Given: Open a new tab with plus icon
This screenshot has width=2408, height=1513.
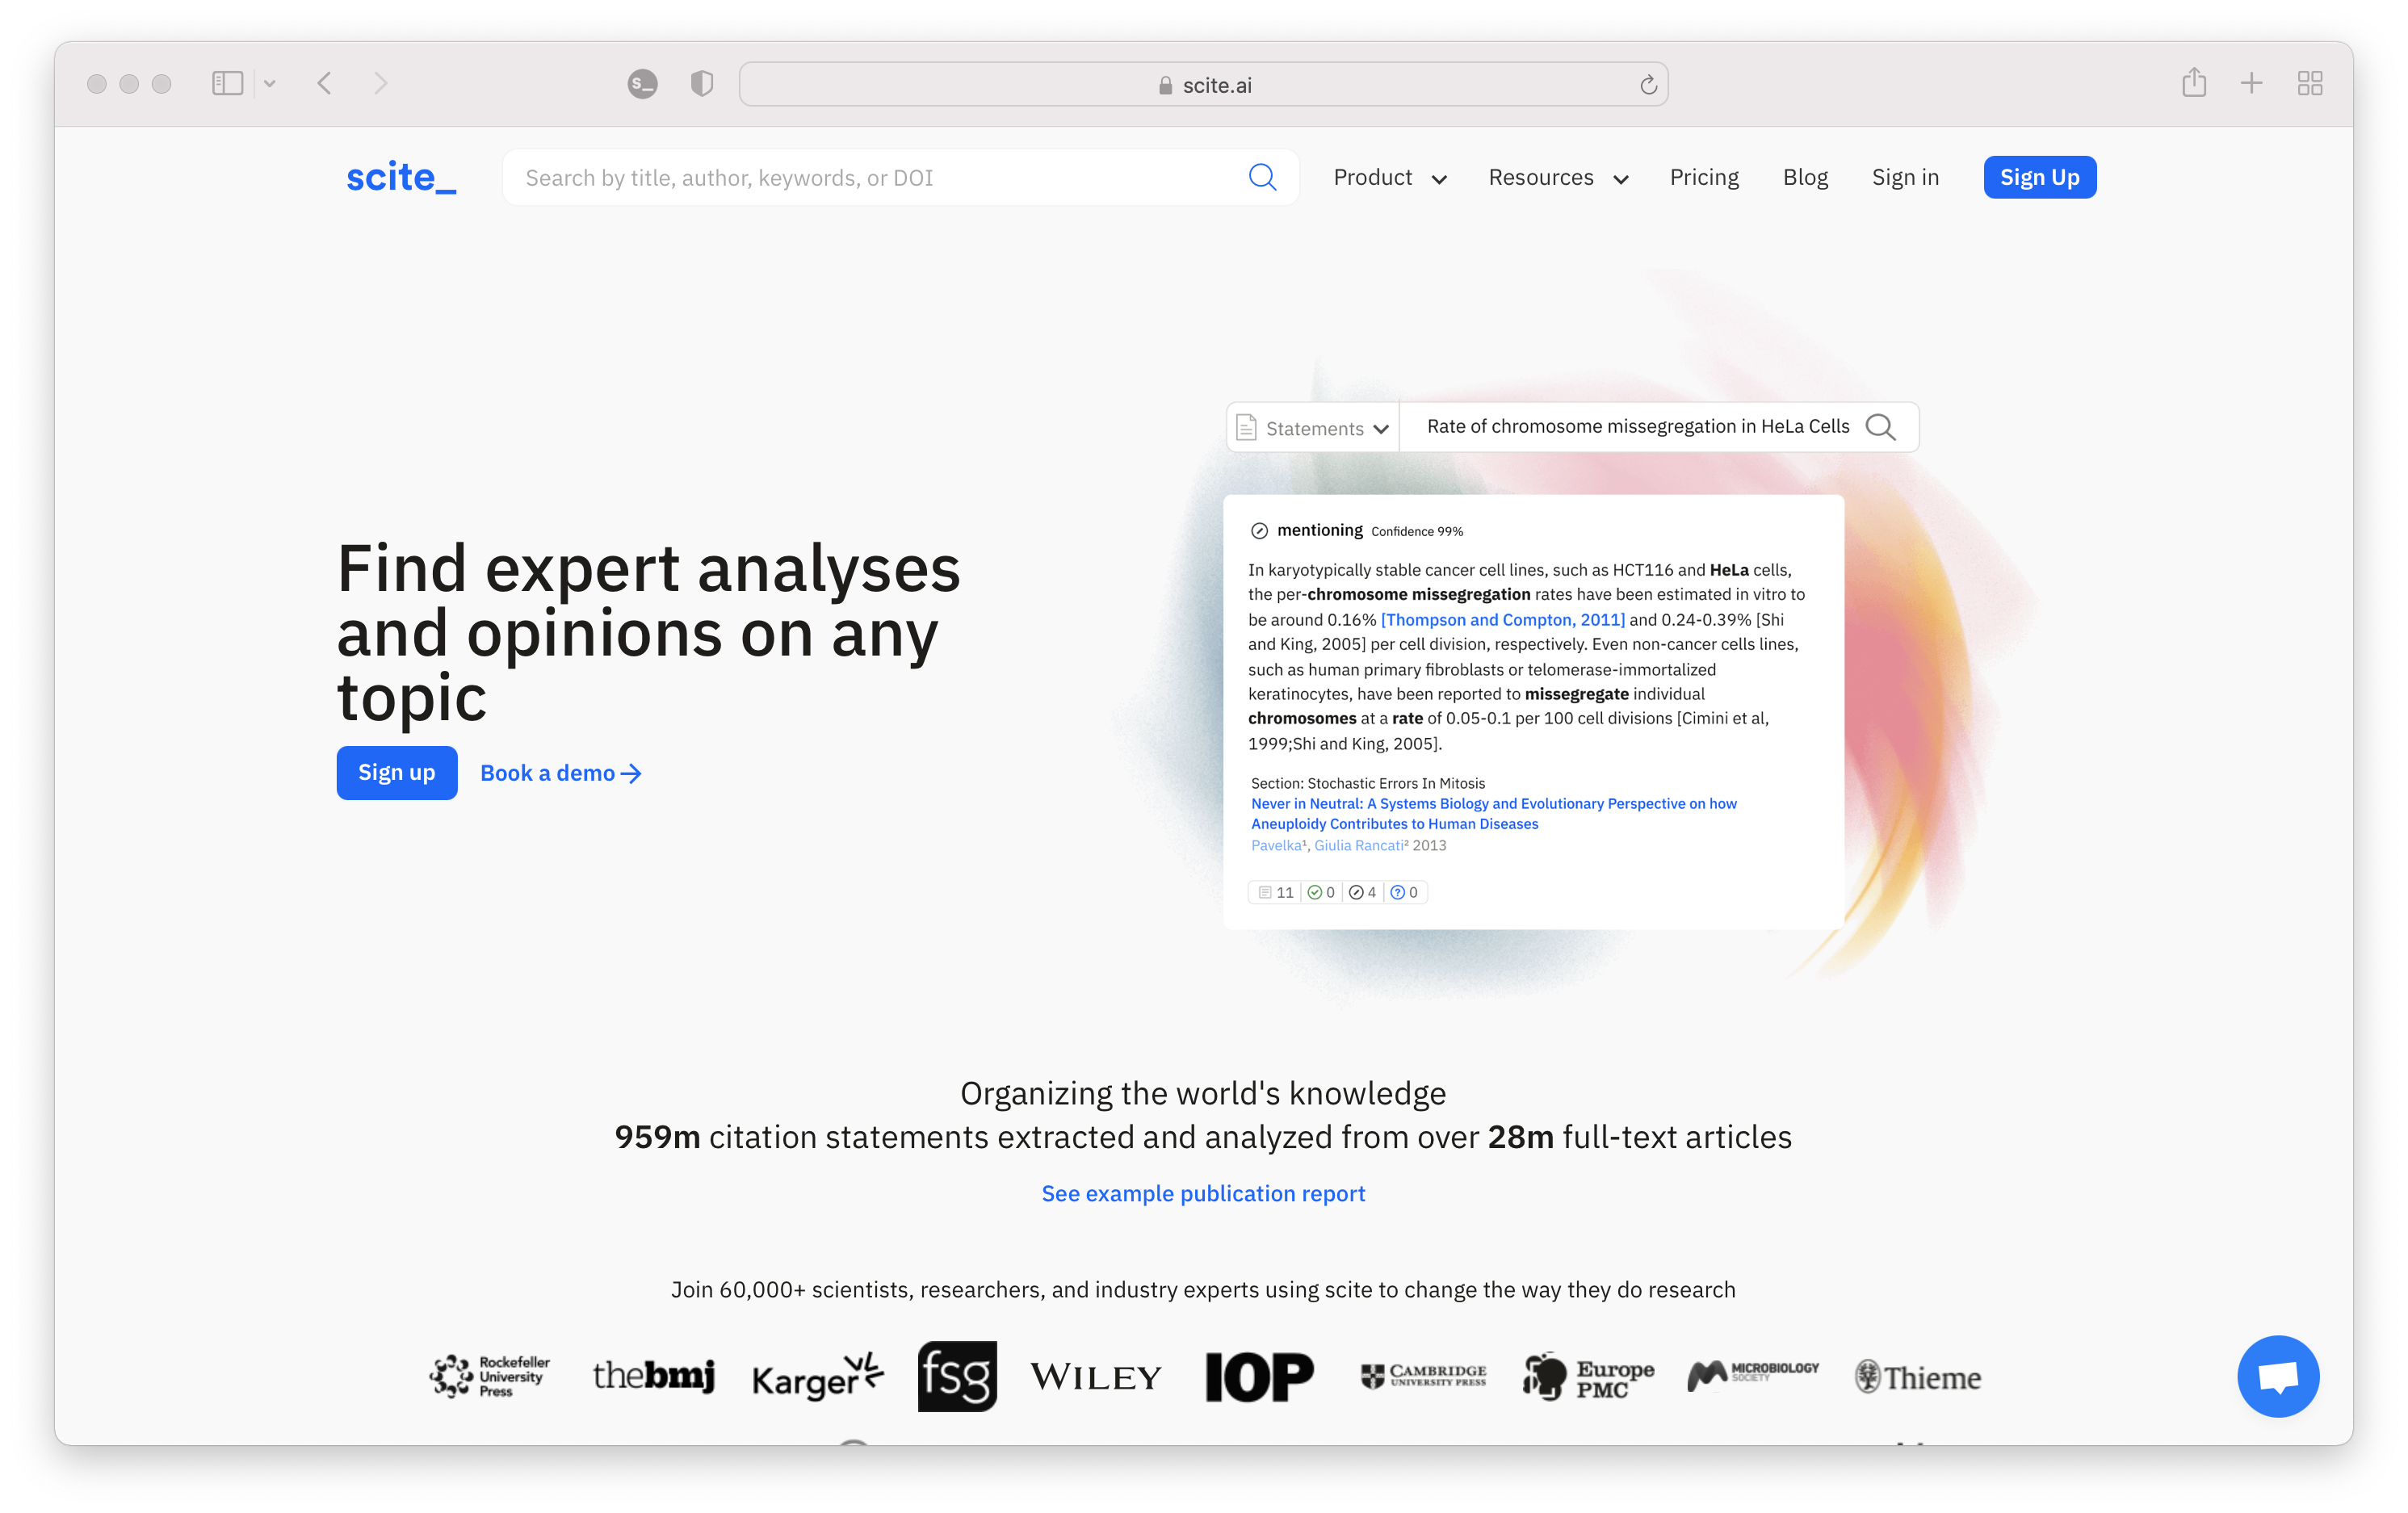Looking at the screenshot, I should 2251,83.
